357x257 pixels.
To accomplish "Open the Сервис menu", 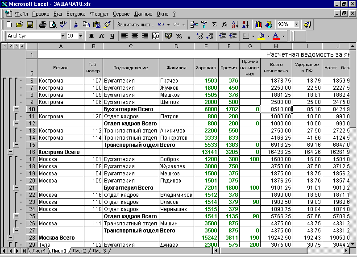I will tap(121, 14).
